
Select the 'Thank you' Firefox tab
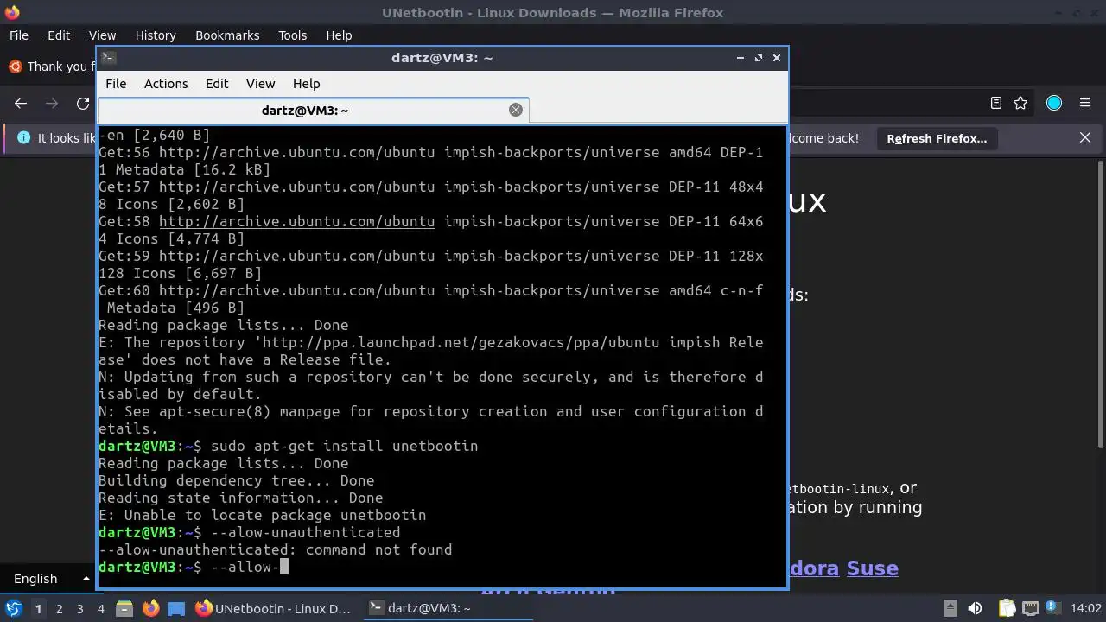(x=48, y=67)
